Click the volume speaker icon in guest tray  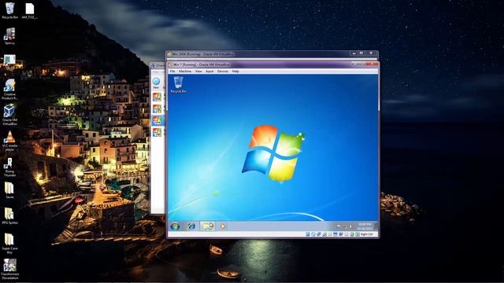[351, 226]
